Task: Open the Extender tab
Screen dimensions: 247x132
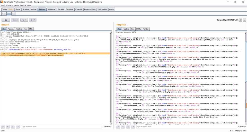Action: [x=79, y=10]
